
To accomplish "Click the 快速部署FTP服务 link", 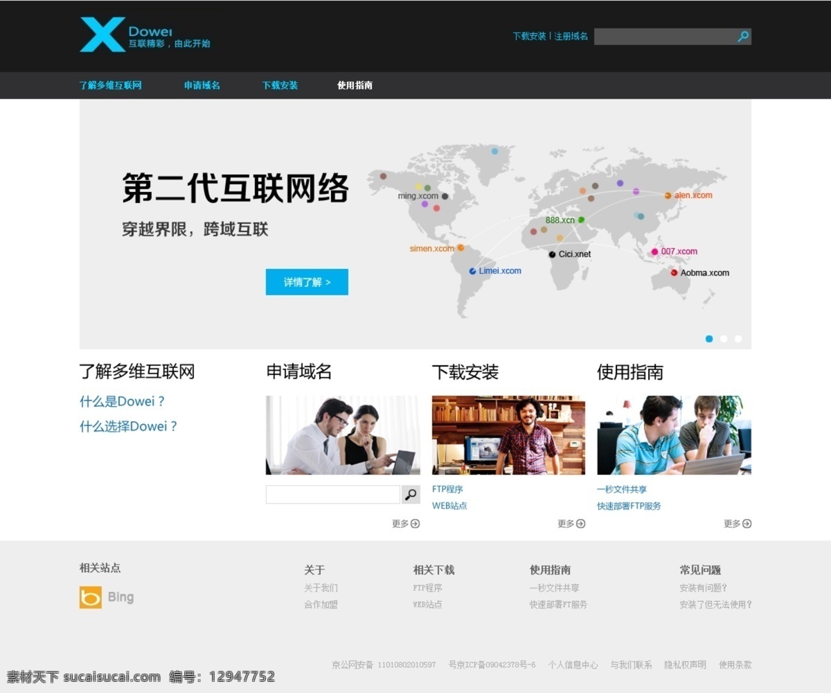I will tap(629, 506).
